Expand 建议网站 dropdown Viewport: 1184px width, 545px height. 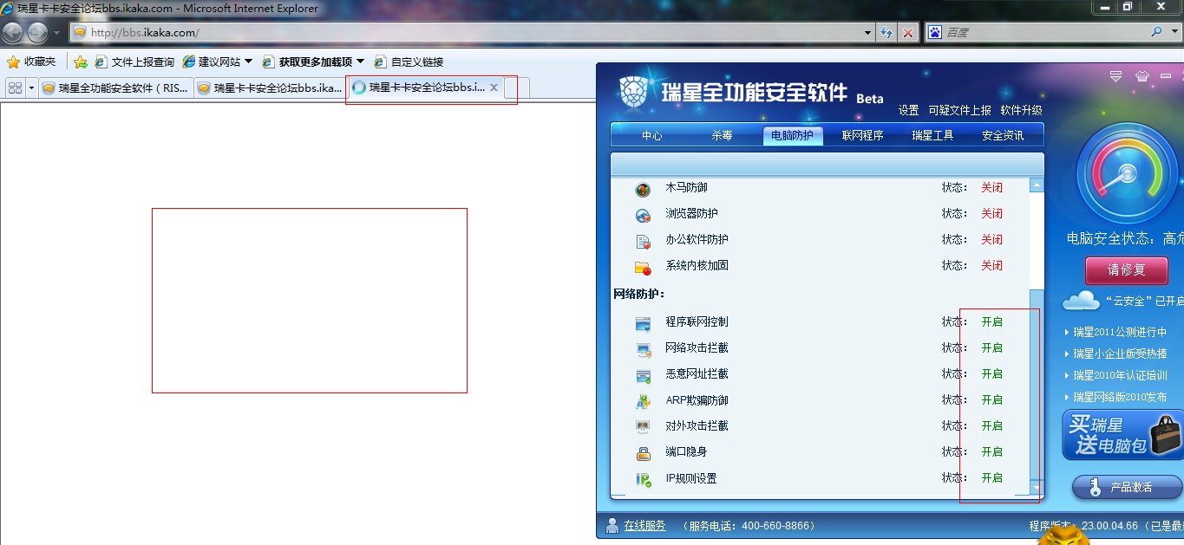248,62
